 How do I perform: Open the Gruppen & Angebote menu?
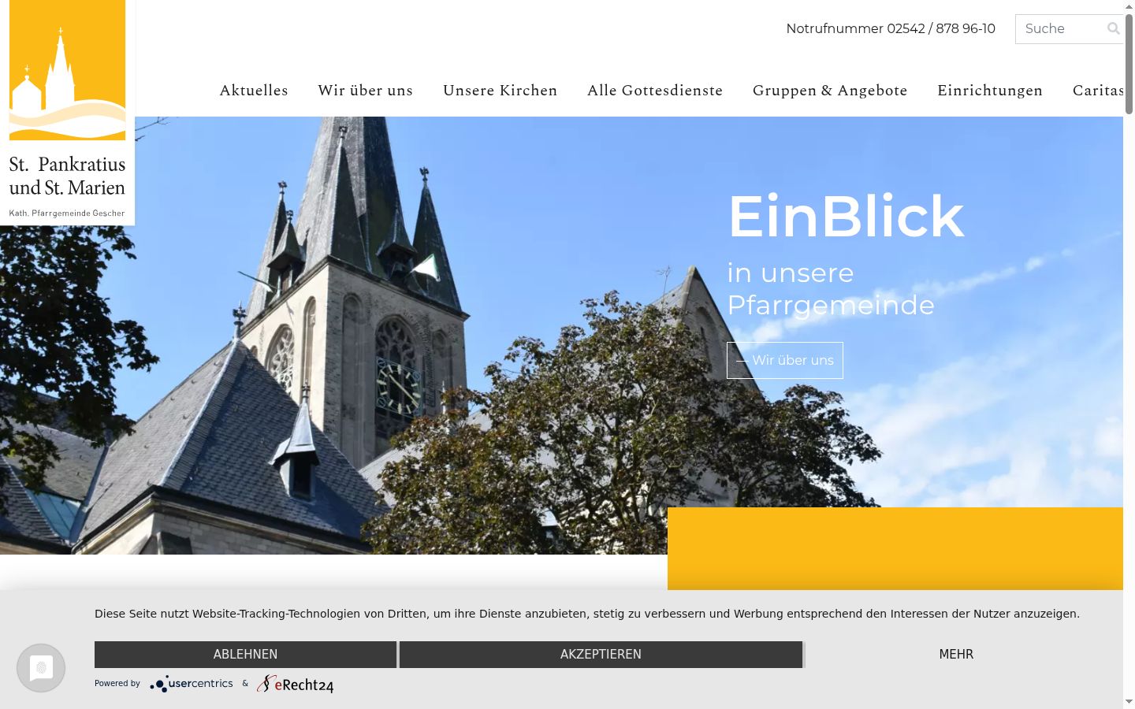(830, 91)
